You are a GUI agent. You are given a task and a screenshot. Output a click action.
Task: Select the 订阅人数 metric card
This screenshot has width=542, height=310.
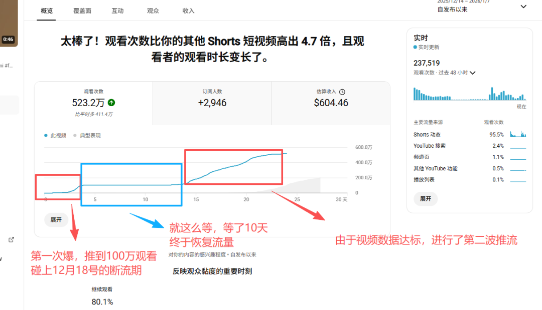pos(212,103)
